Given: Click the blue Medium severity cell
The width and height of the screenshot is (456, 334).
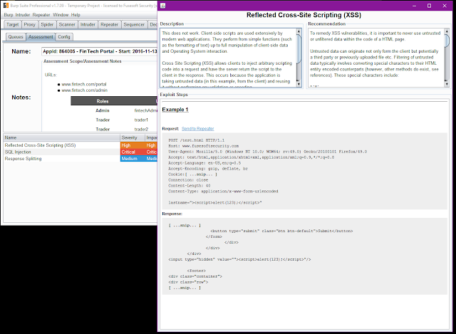Looking at the screenshot, I should click(x=133, y=159).
